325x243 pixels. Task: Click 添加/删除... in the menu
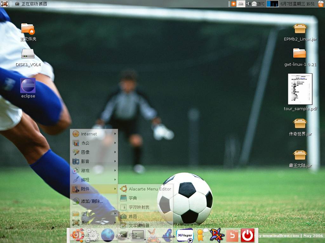(x=94, y=201)
